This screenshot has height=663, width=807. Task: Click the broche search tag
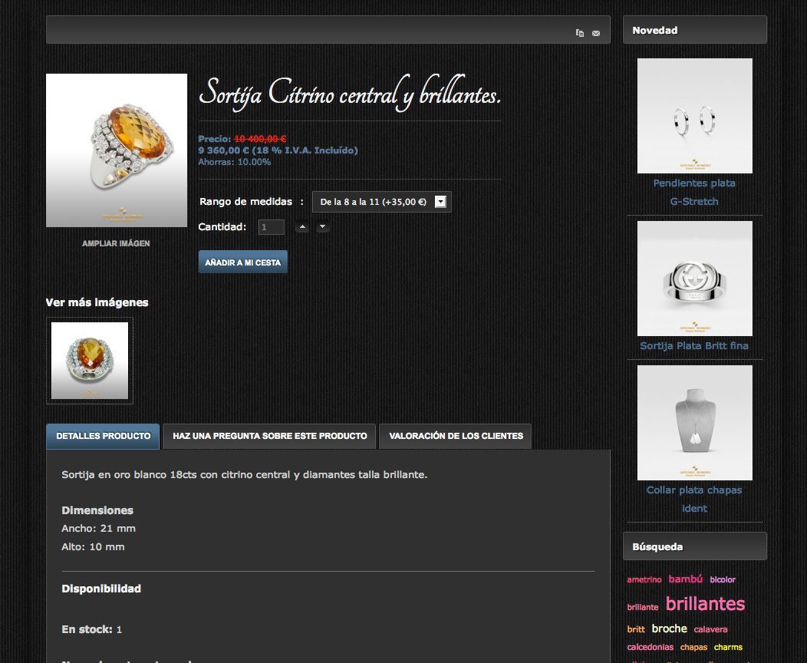coord(669,628)
